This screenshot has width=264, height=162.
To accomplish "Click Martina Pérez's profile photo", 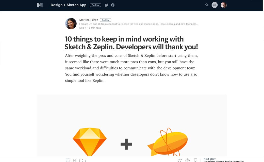I will click(x=71, y=24).
